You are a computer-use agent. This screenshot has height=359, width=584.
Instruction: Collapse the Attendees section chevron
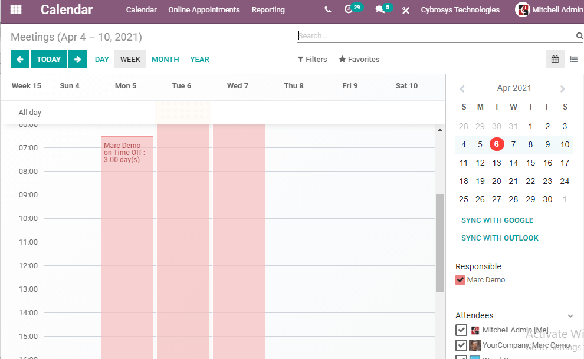[570, 316]
